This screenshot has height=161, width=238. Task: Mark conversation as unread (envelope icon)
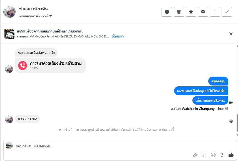[x=203, y=12]
